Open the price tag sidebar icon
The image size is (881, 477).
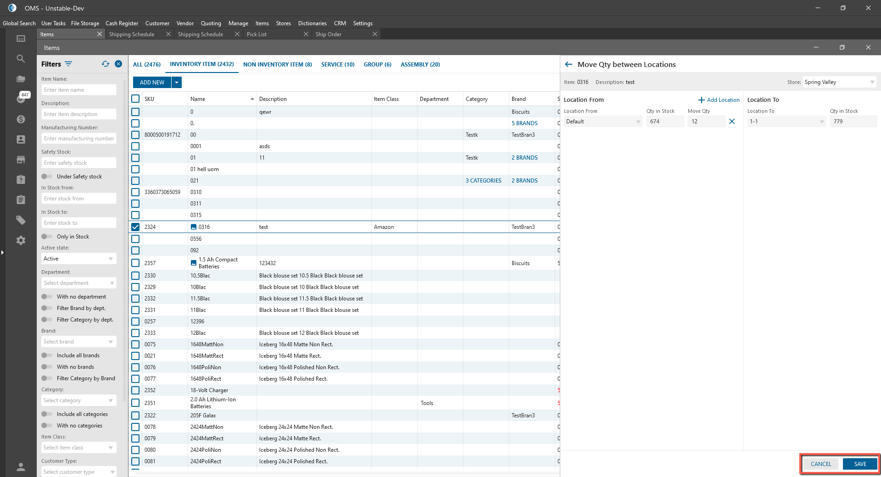[21, 220]
